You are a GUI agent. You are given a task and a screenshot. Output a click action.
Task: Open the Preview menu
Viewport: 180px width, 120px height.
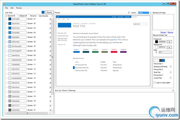(19, 8)
